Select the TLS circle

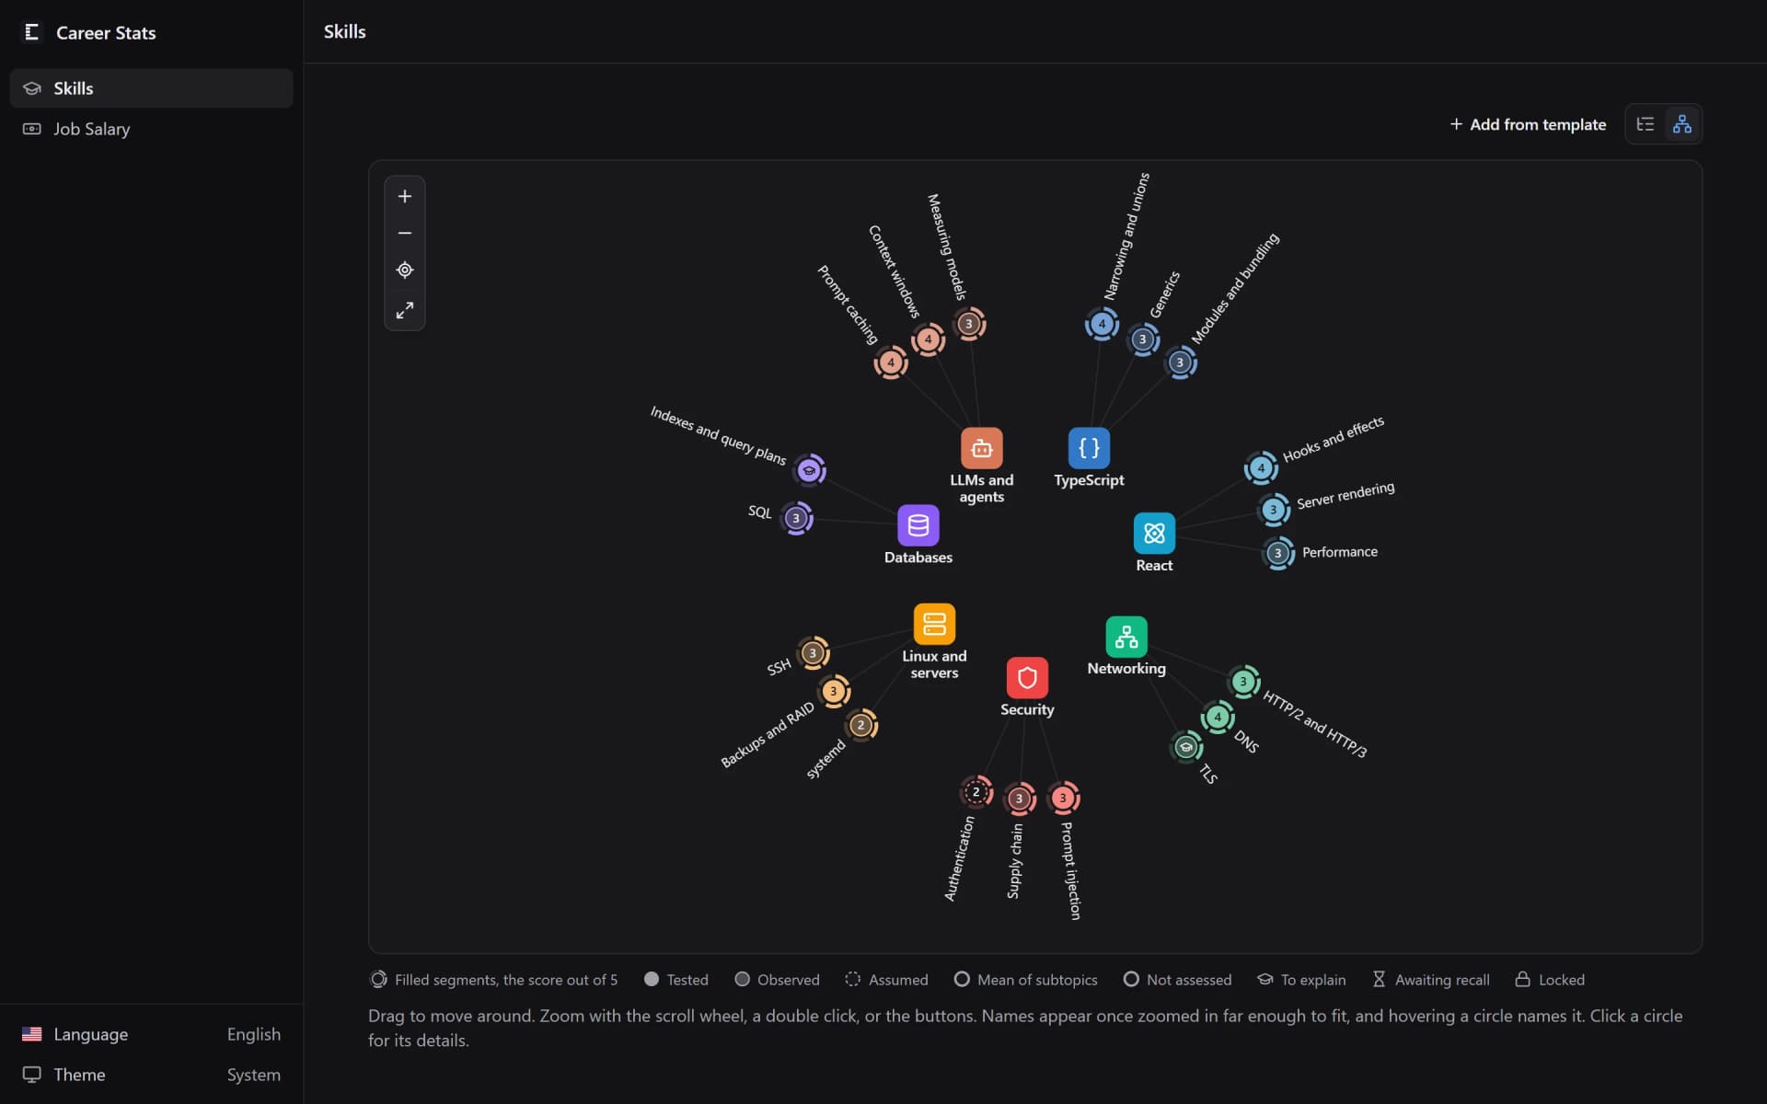coord(1186,747)
